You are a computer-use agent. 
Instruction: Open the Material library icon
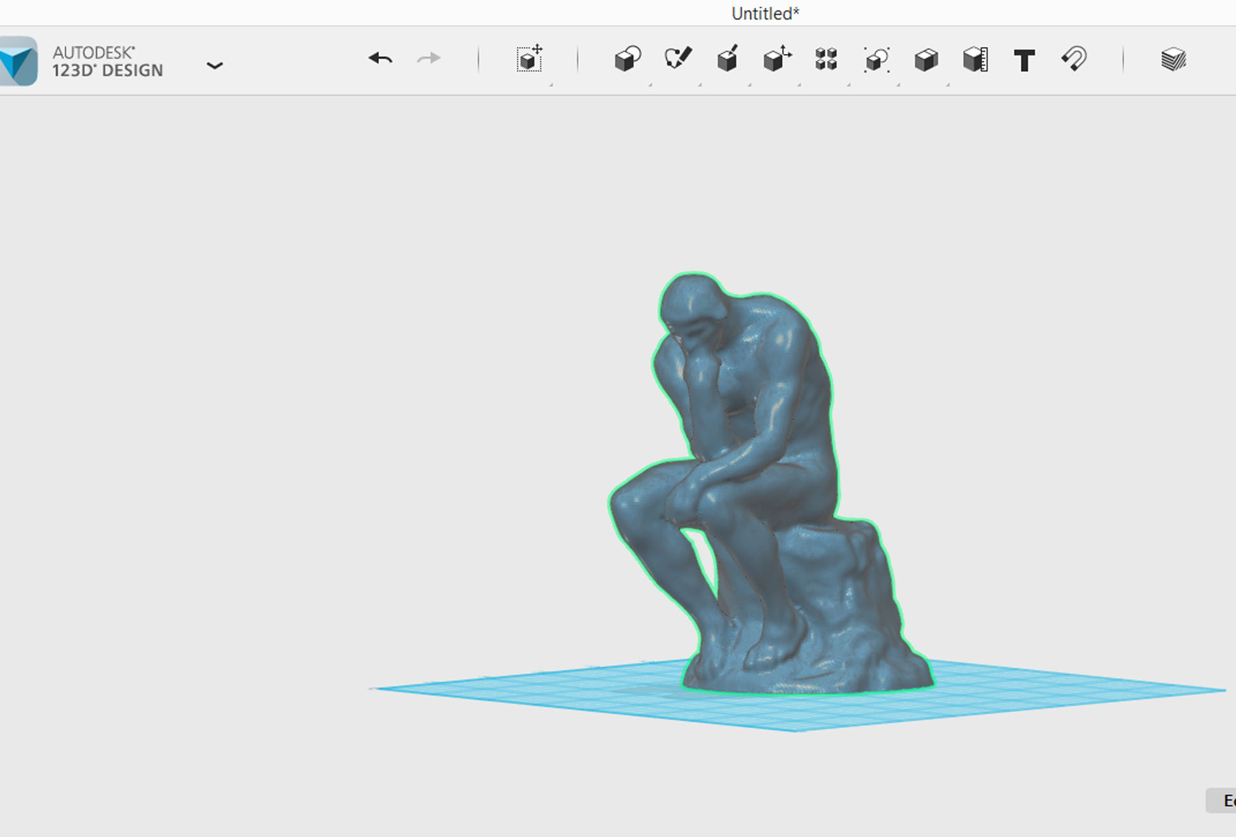pos(1174,60)
